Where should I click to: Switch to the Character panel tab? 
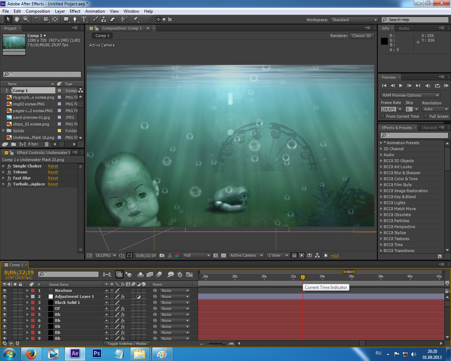pos(429,128)
